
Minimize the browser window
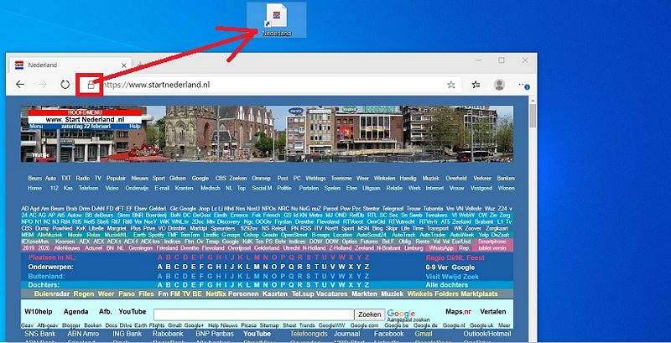coord(477,60)
